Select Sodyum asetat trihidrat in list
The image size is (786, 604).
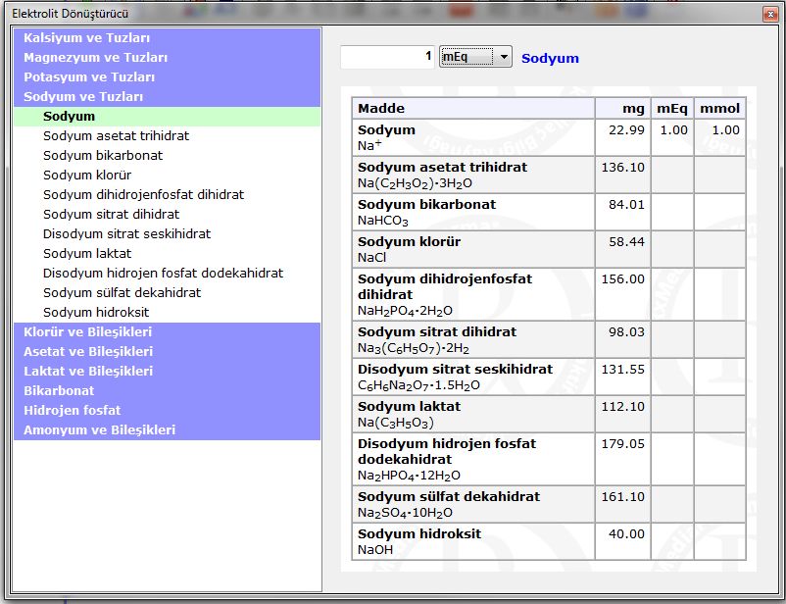click(x=116, y=135)
